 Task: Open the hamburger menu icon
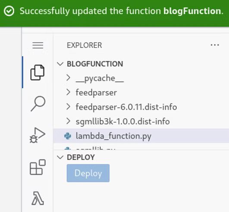38,45
